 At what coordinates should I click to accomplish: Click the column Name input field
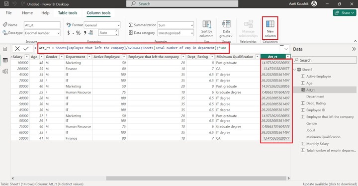tap(42, 25)
